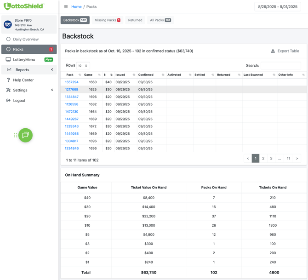
Task: Open the date range picker 8/26/2025 - 9/01/2025
Action: click(x=278, y=7)
